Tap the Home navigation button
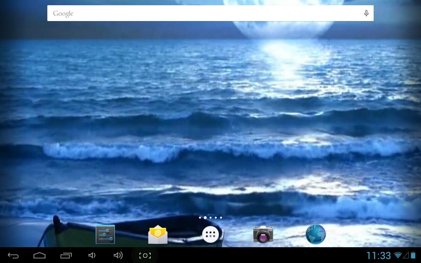This screenshot has height=263, width=421. click(39, 256)
